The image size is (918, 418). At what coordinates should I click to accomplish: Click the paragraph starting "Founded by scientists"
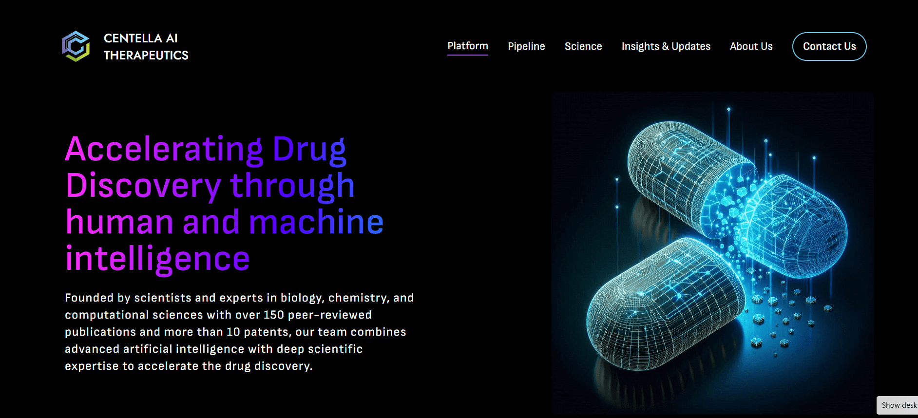[x=239, y=332]
